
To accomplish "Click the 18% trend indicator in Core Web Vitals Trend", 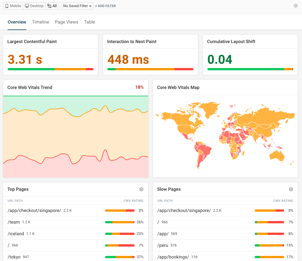I will tap(139, 87).
